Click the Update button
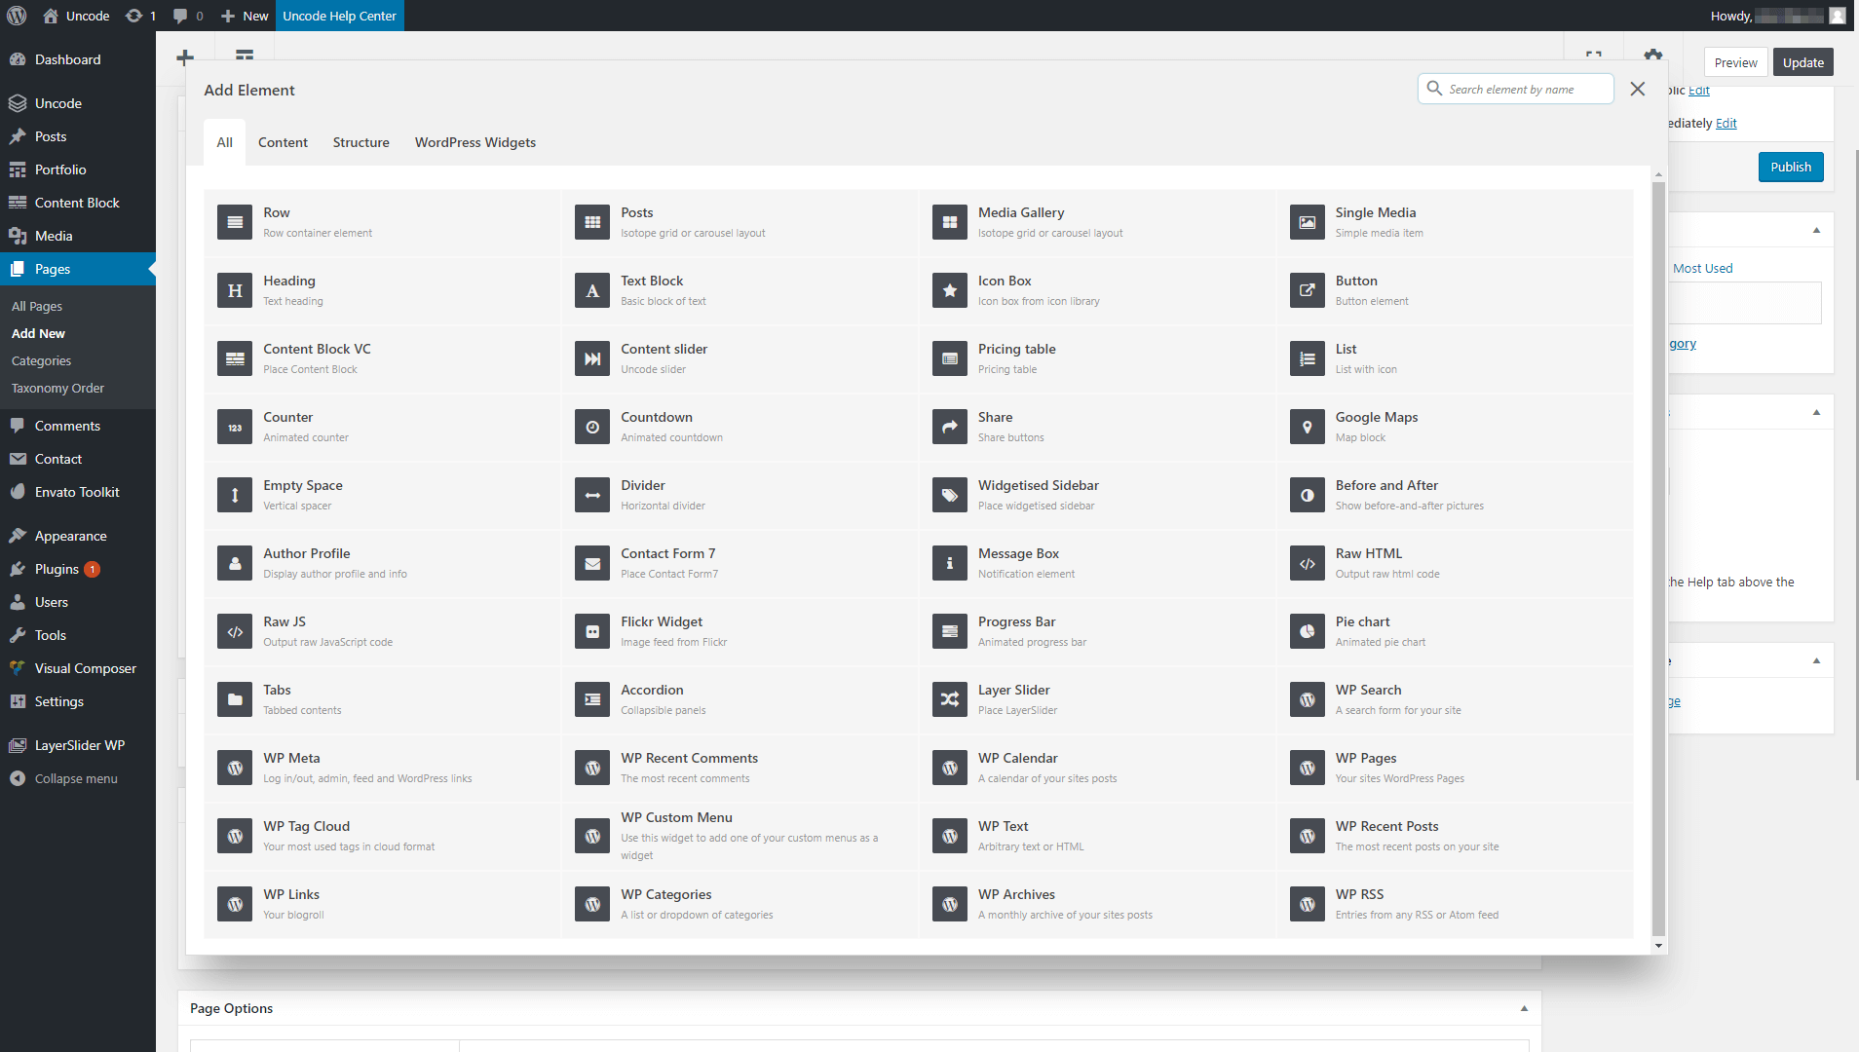1859x1052 pixels. click(1803, 62)
